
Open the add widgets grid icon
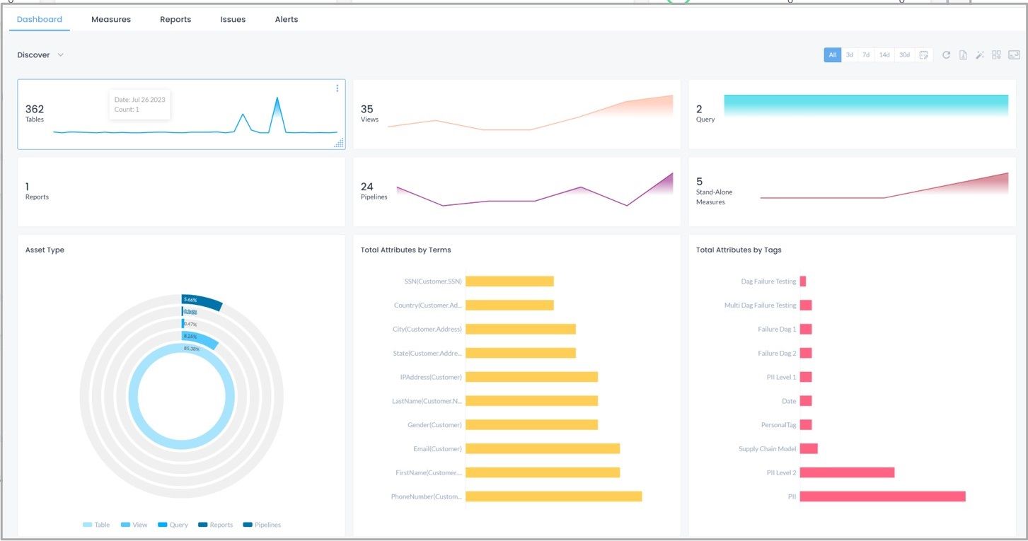996,55
